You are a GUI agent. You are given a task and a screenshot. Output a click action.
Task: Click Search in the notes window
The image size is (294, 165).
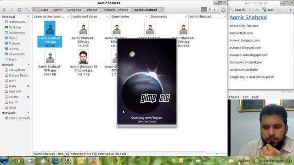click(237, 10)
